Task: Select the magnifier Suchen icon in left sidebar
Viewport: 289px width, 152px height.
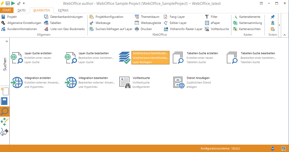Action: 5,111
